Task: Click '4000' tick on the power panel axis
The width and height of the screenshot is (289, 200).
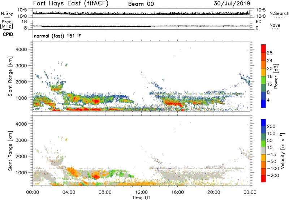Action: tap(21, 49)
